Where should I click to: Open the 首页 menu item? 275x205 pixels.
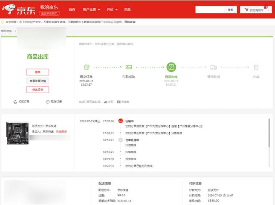[x=72, y=9]
